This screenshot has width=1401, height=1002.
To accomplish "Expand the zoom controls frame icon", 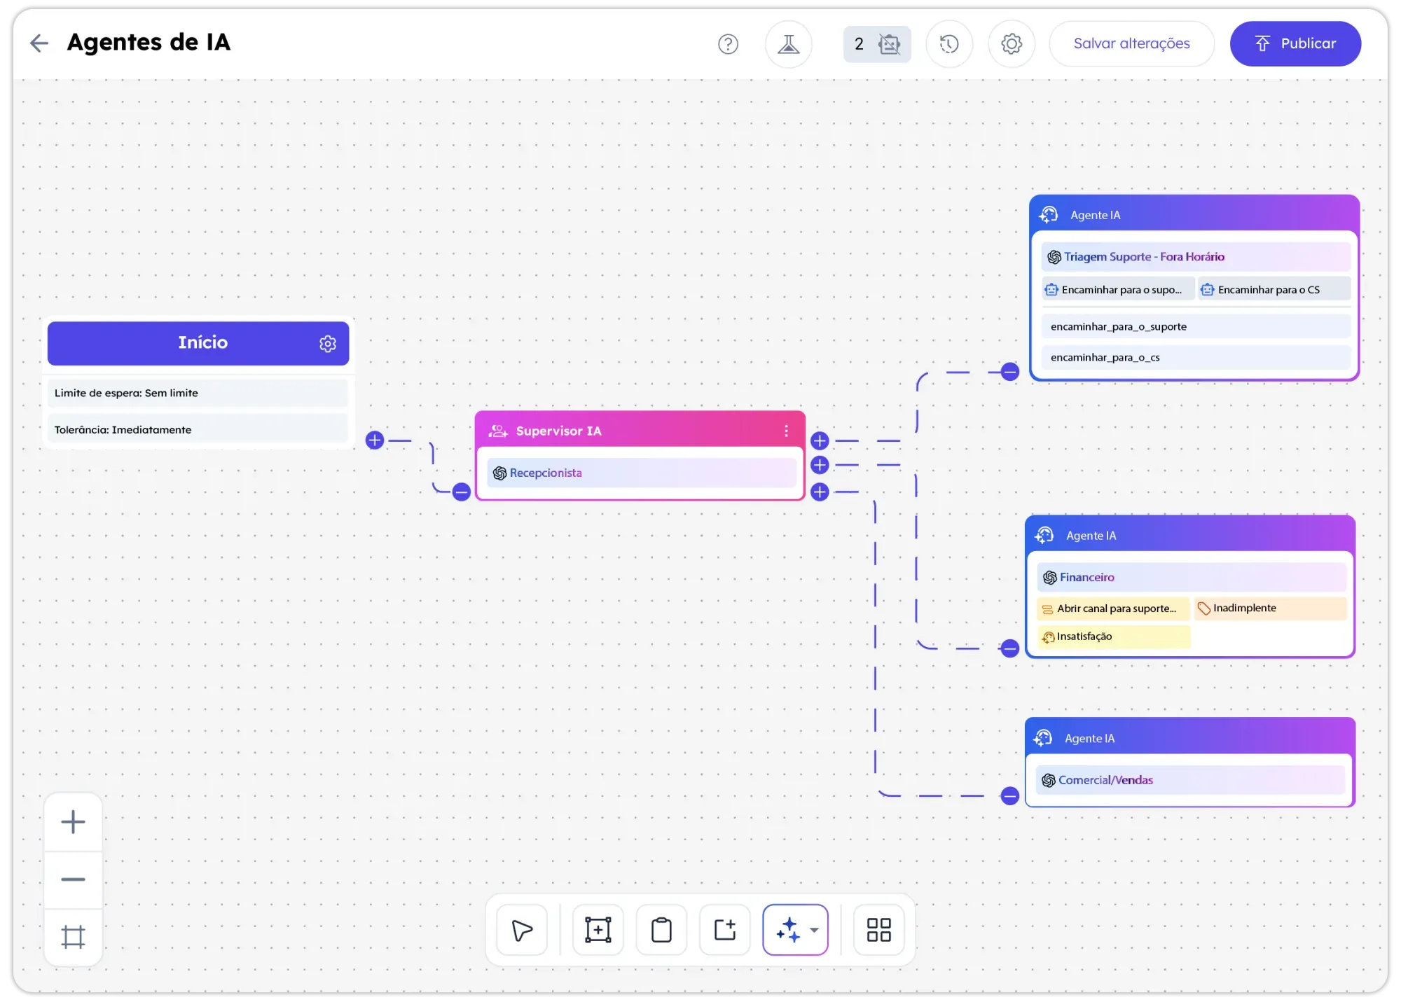I will tap(73, 936).
